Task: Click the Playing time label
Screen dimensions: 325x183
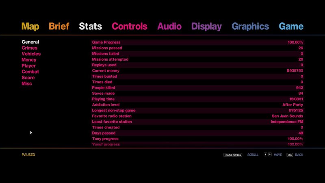Action: click(x=103, y=99)
